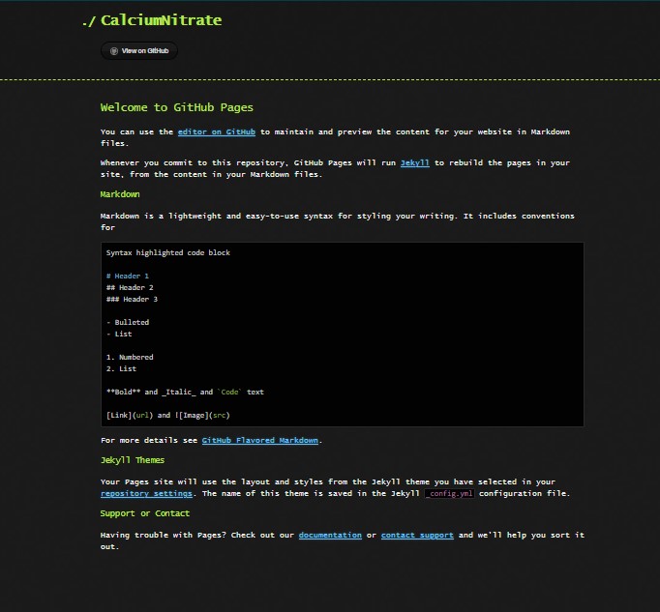This screenshot has height=612, width=660.
Task: Click the _config.yml inline code
Action: coord(450,493)
